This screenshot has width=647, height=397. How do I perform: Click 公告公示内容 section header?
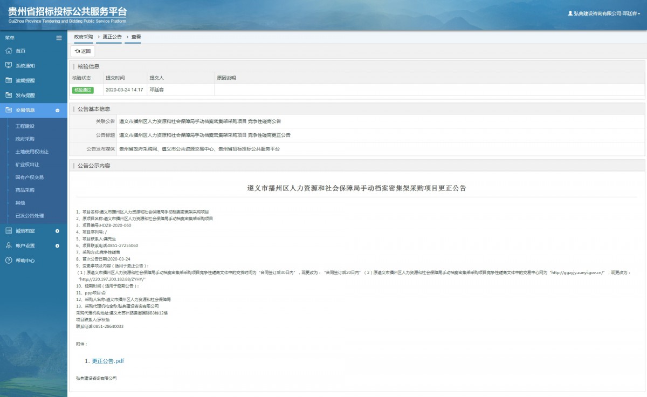tap(94, 166)
